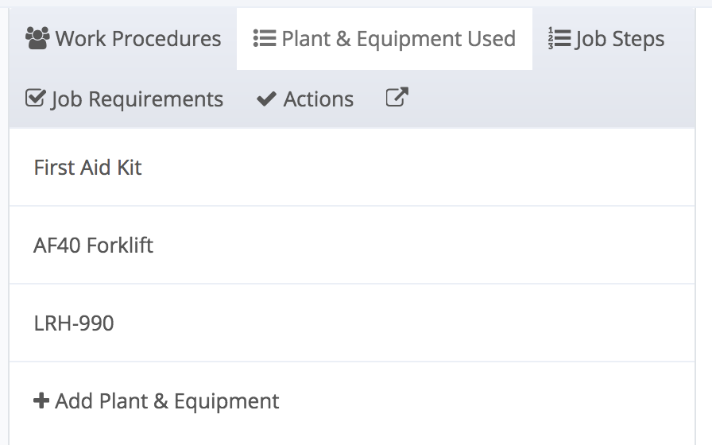
Task: Click the 'LRH-990' text label
Action: click(x=74, y=323)
